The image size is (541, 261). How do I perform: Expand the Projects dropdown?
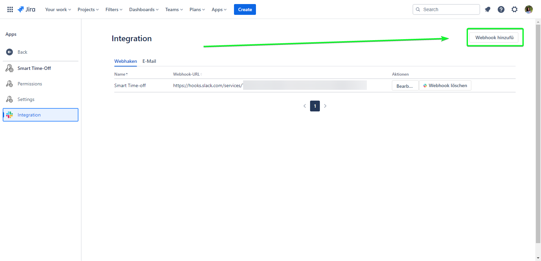pyautogui.click(x=88, y=9)
